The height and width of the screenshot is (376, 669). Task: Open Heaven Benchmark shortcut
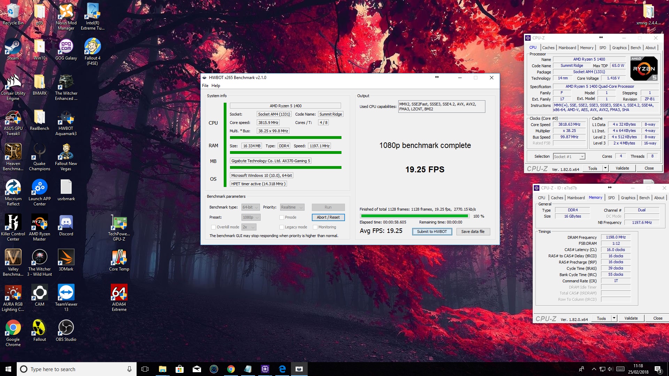[13, 157]
